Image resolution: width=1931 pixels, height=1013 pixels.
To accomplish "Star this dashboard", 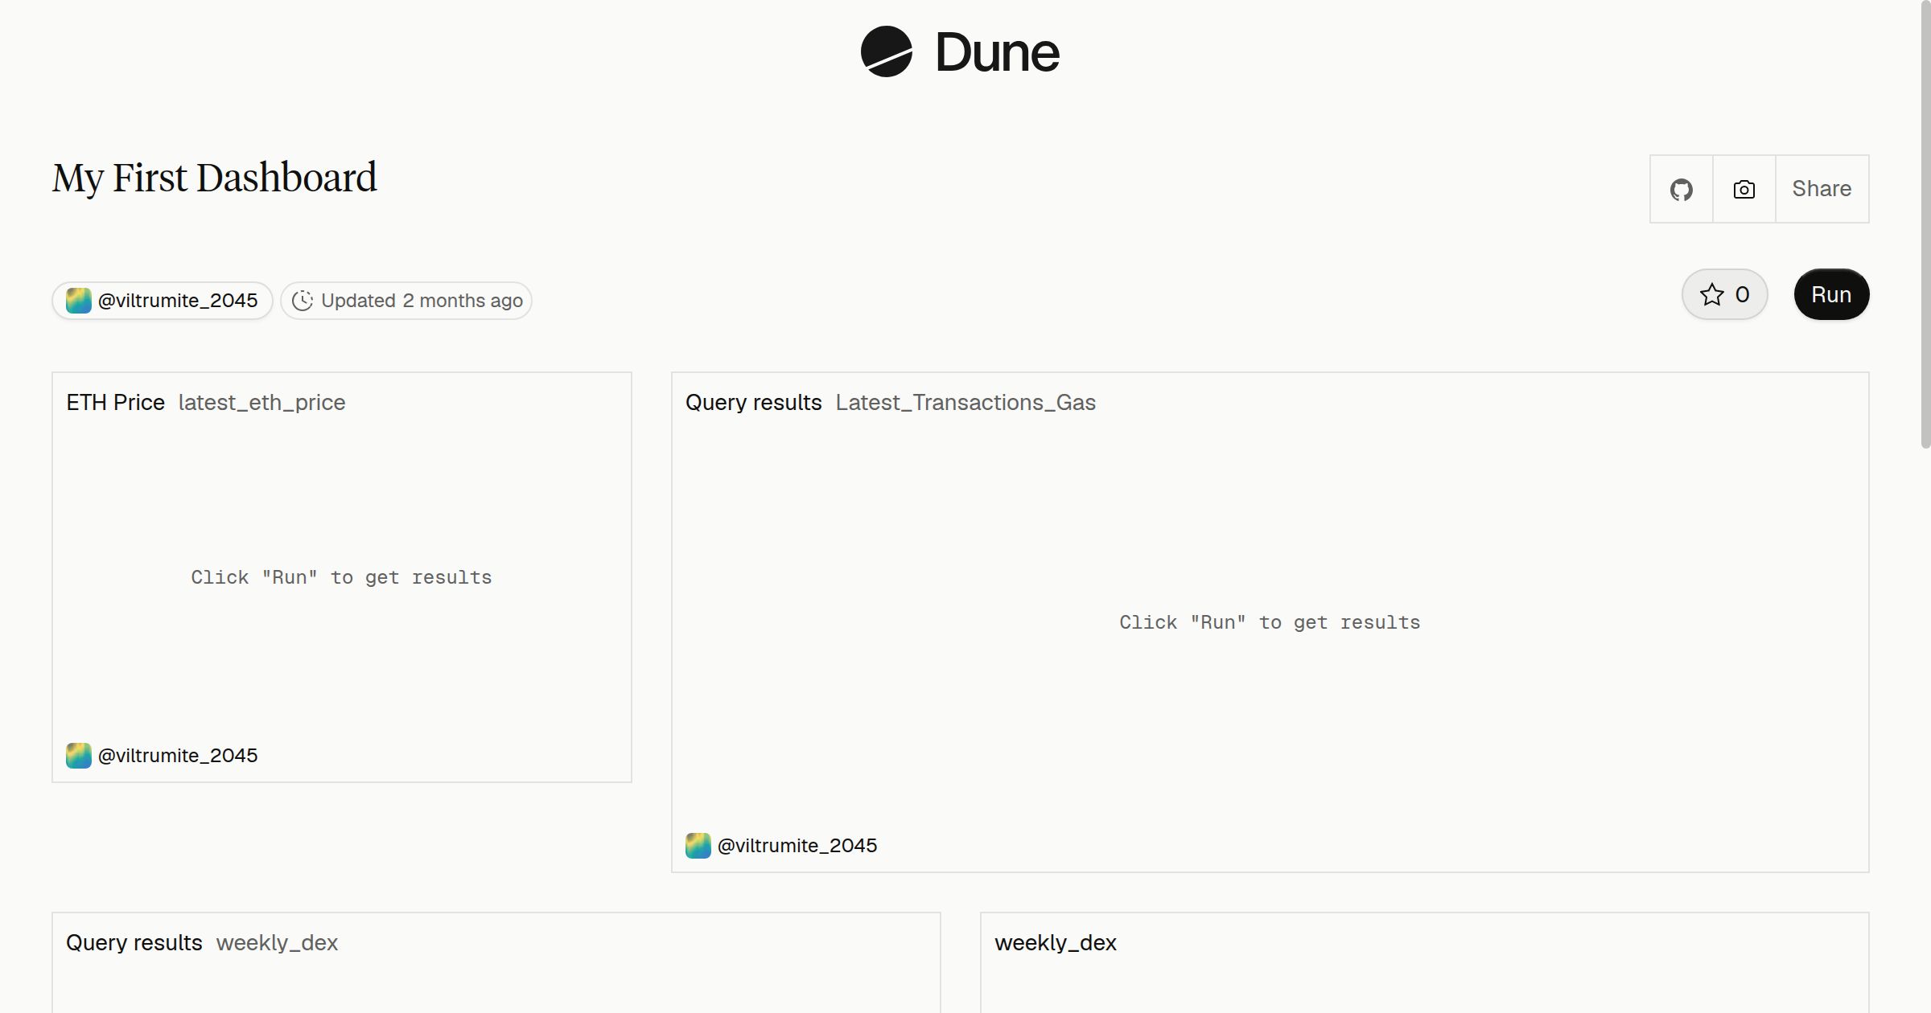I will click(1724, 294).
